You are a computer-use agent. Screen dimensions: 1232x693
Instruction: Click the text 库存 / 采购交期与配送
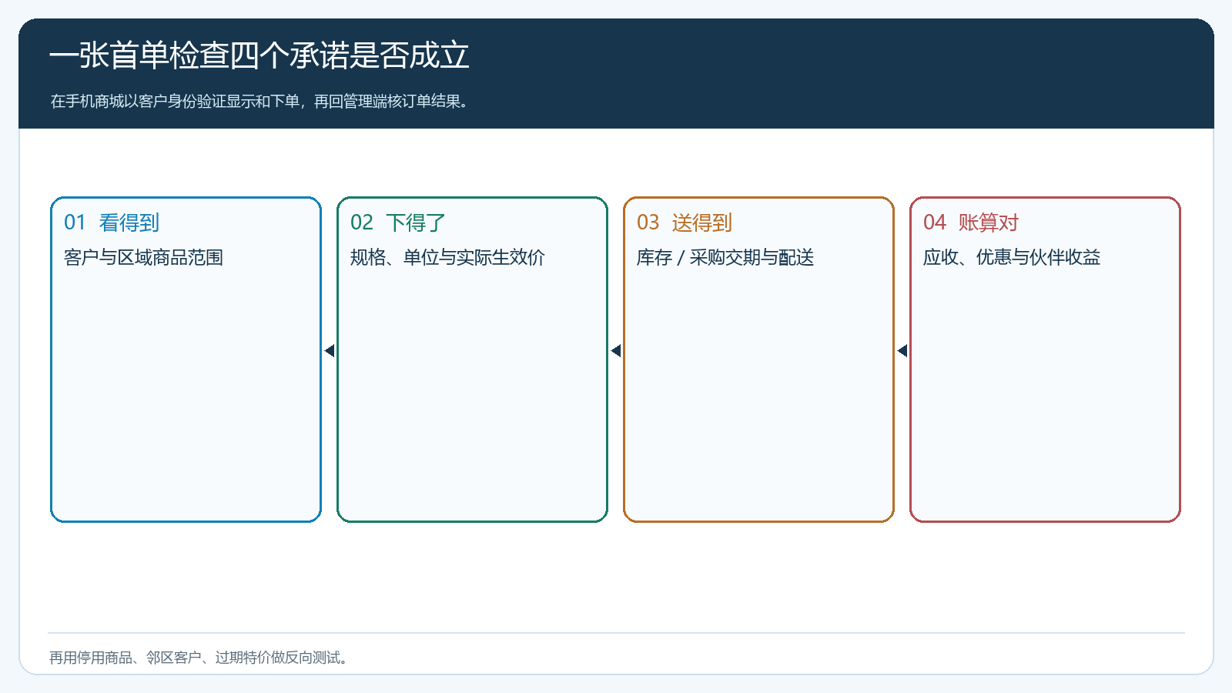tap(725, 257)
